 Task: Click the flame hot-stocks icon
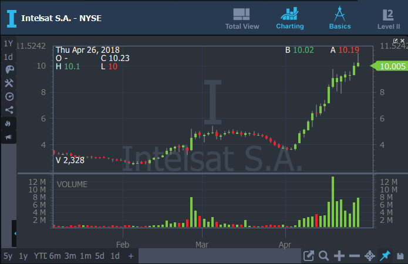pos(8,124)
